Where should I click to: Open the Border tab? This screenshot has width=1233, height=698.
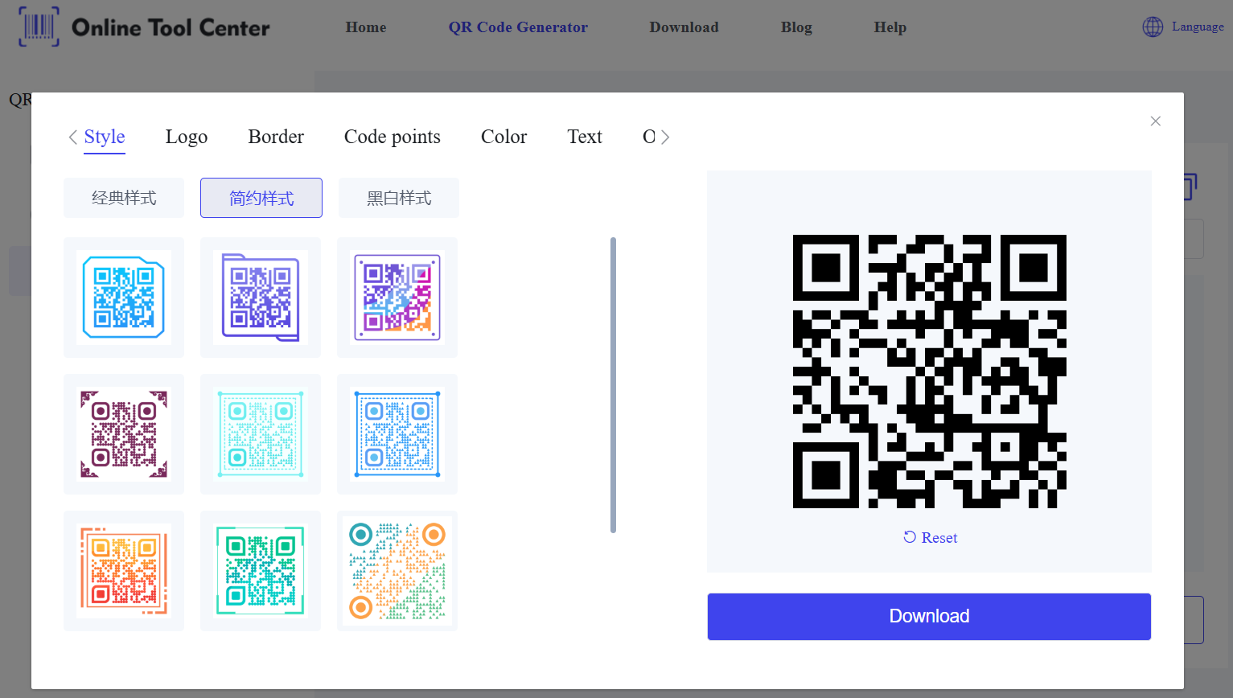tap(276, 137)
